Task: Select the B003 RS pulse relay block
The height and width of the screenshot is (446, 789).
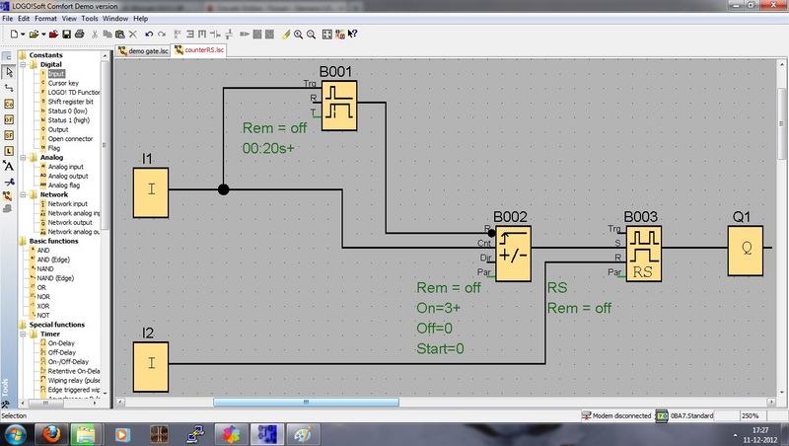Action: point(644,254)
